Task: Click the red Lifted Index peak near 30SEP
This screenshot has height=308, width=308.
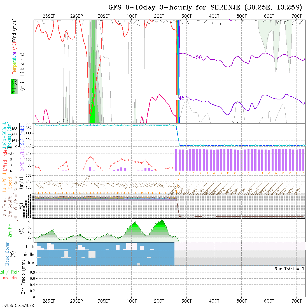Action: pyautogui.click(x=90, y=157)
